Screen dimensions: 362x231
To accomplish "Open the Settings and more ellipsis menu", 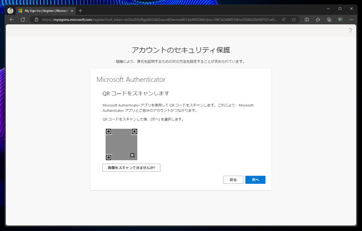I will pos(351,20).
